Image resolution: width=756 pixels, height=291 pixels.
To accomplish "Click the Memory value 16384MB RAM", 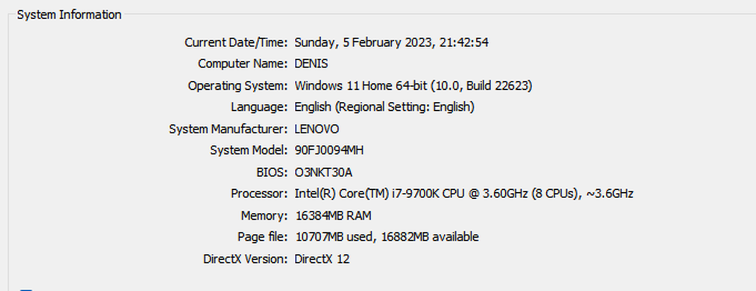I will [334, 216].
